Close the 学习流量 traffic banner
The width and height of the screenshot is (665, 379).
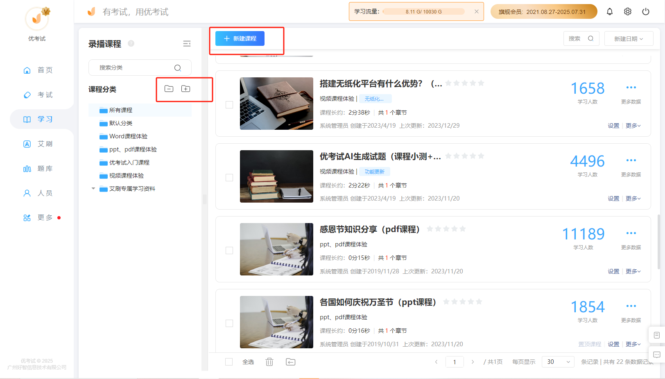click(x=476, y=11)
